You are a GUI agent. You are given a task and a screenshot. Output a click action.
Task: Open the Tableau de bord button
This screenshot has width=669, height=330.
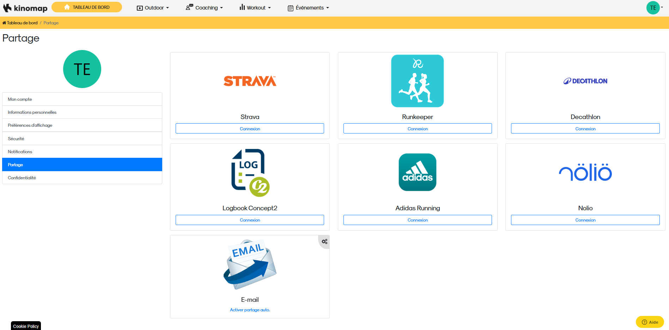(87, 7)
